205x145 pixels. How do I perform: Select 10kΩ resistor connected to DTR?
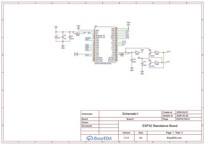pyautogui.click(x=157, y=63)
